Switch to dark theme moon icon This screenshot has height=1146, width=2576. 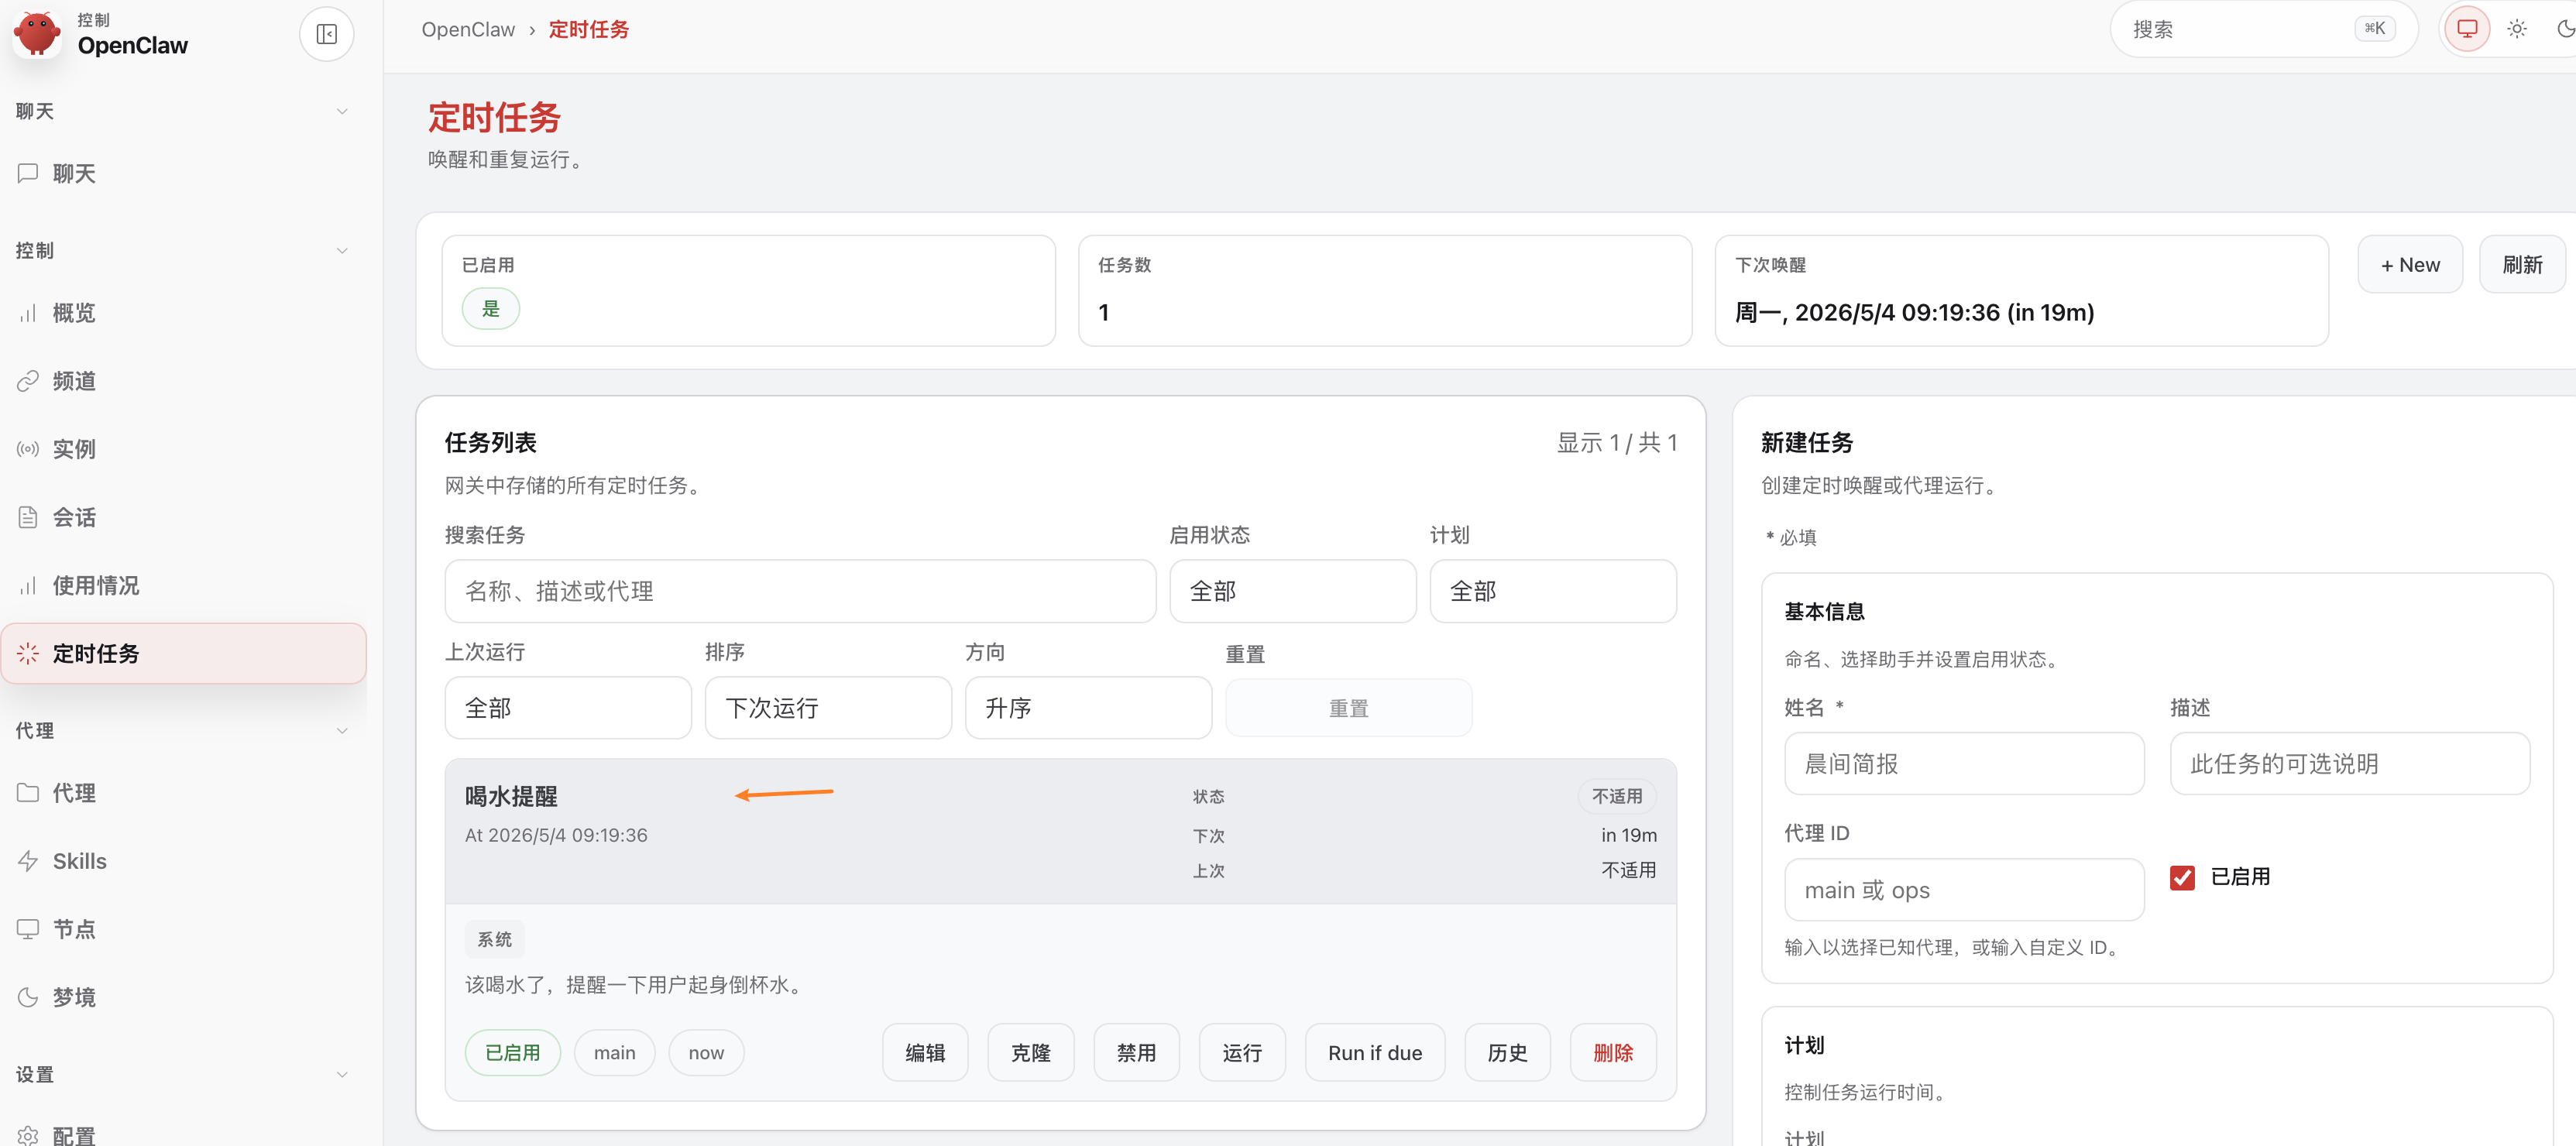pos(2565,29)
